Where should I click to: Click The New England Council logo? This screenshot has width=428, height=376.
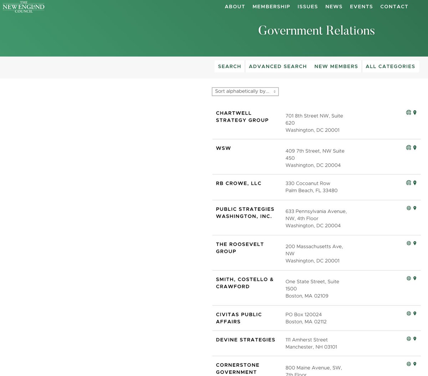click(24, 7)
